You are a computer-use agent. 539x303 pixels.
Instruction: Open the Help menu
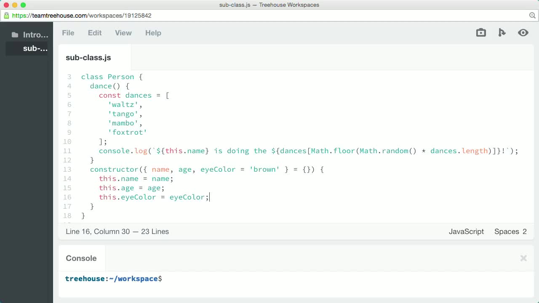(x=153, y=33)
